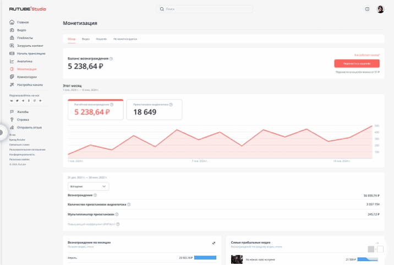Open the period dropdown above Вознаграждение
Image resolution: width=394 pixels, height=265 pixels.
89,186
